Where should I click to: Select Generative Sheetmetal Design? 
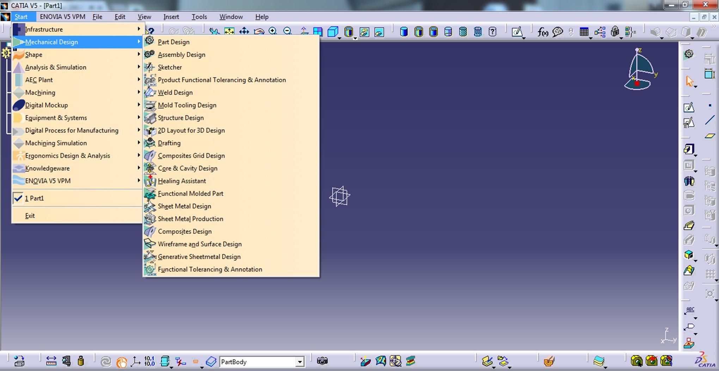click(231, 257)
